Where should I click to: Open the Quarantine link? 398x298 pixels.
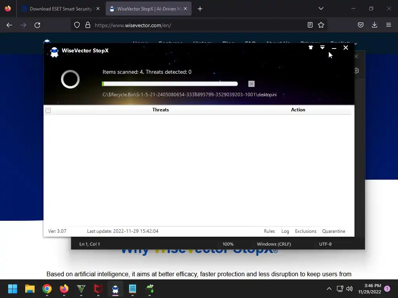[x=333, y=231]
